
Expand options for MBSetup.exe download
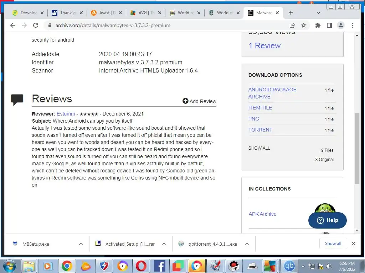coord(81,244)
